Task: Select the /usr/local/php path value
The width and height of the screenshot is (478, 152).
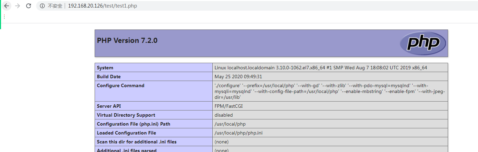Action: (230, 124)
